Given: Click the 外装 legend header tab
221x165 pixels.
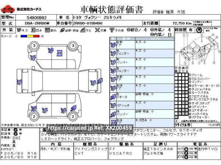Looking at the screenshot, I should (x=7, y=30).
